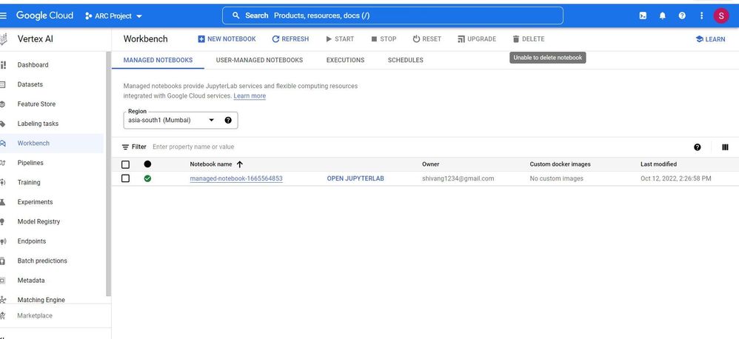
Task: Click the Custom docker images column header
Action: click(560, 164)
